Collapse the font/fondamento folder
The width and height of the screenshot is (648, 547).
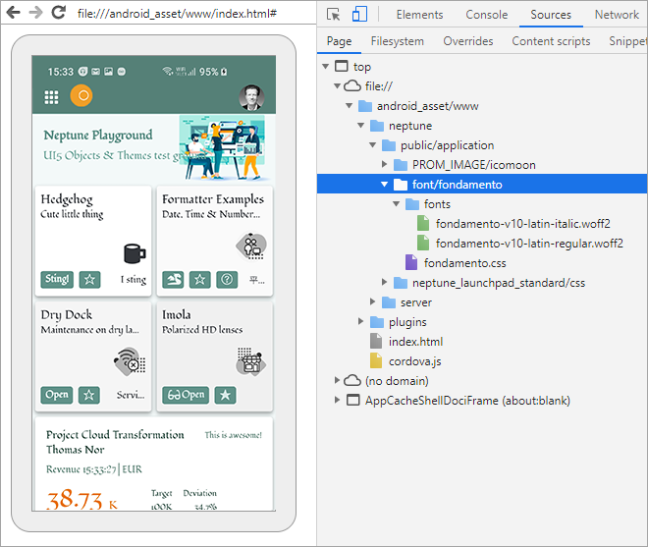(x=384, y=185)
